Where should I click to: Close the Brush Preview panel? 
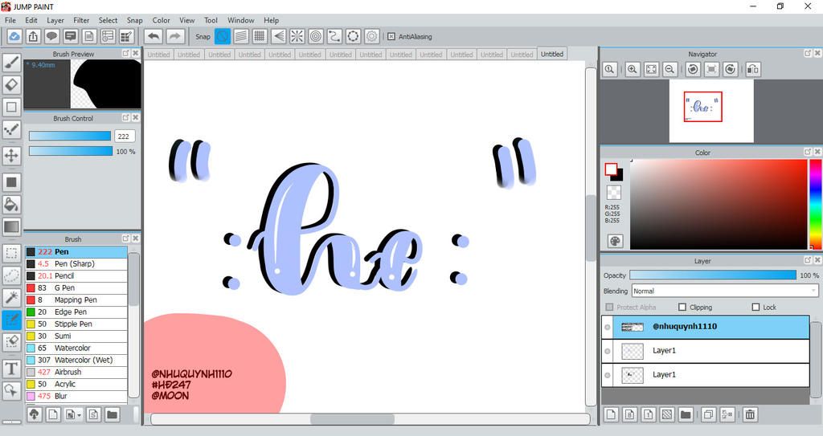[x=135, y=54]
